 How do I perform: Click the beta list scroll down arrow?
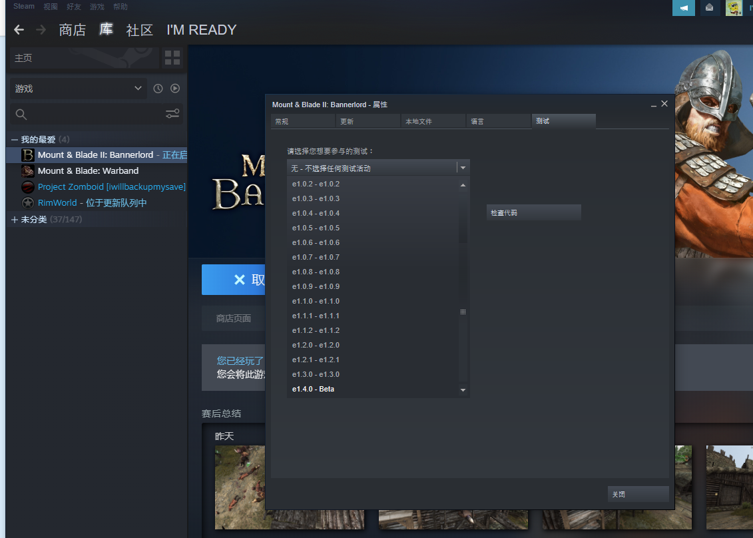coord(463,390)
